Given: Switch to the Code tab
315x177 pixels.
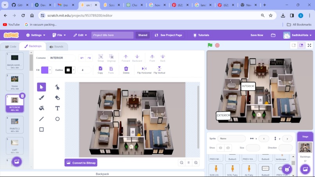Looking at the screenshot, I should coord(11,46).
